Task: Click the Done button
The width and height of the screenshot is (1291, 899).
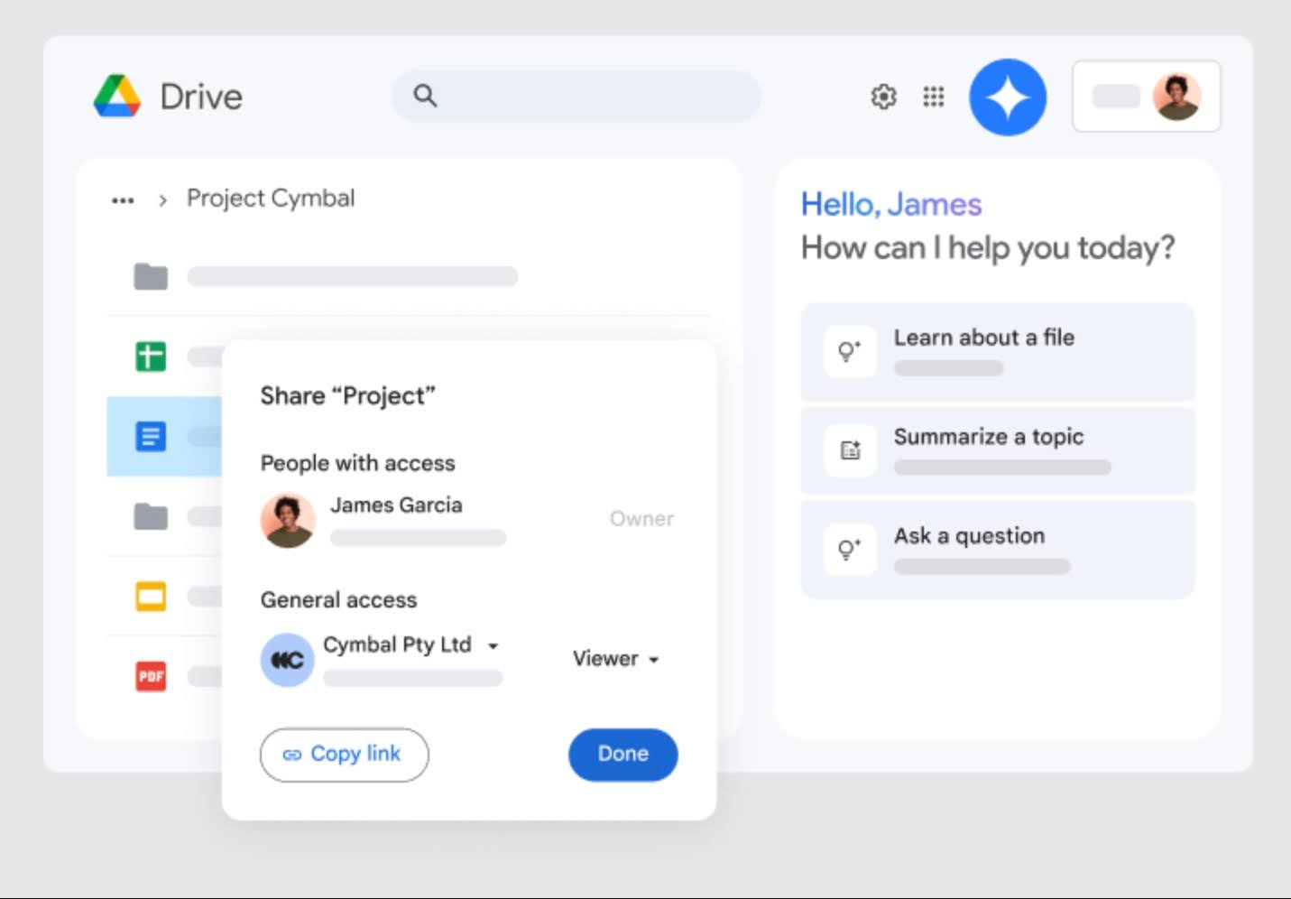Action: (622, 755)
